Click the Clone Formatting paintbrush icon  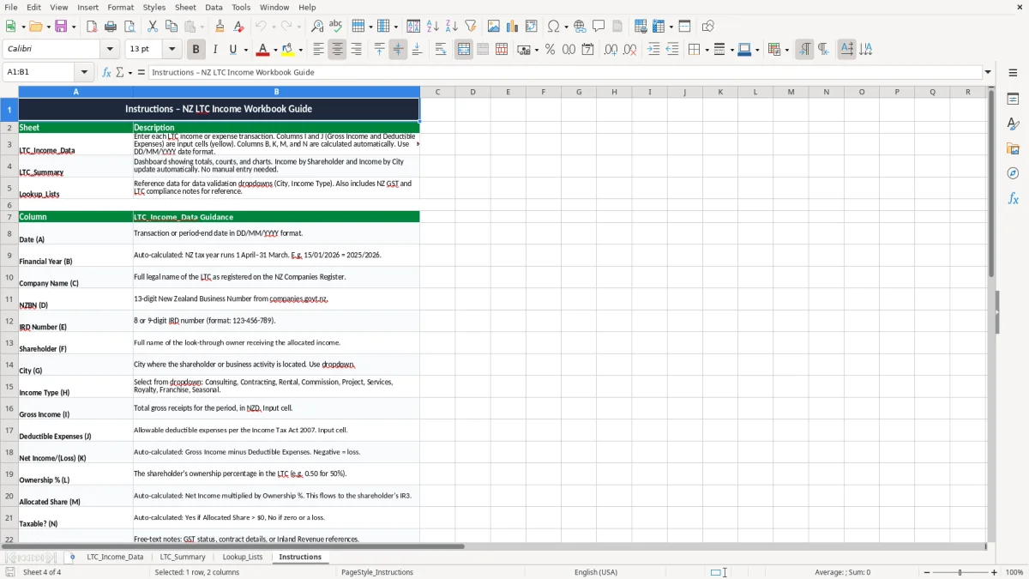pyautogui.click(x=220, y=27)
